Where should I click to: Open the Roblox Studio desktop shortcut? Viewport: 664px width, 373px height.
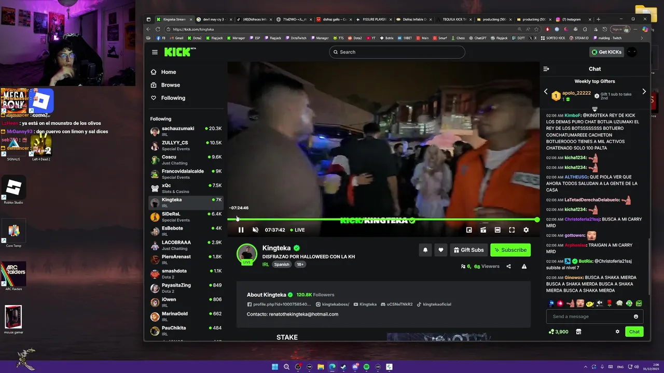click(x=13, y=191)
